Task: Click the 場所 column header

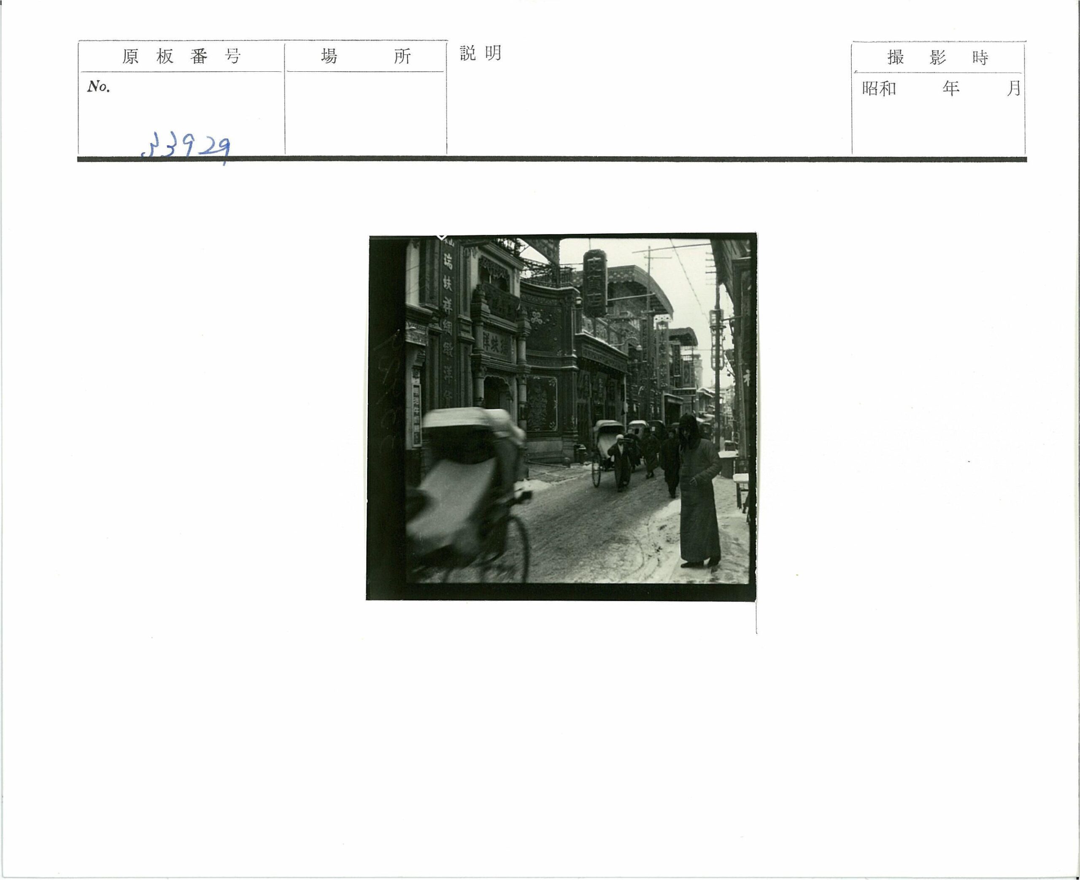Action: pyautogui.click(x=365, y=56)
